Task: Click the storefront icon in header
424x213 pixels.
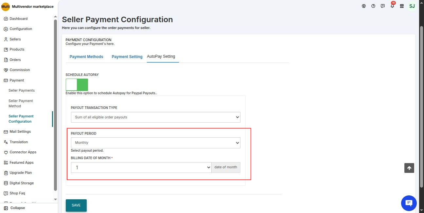Action: (x=402, y=6)
